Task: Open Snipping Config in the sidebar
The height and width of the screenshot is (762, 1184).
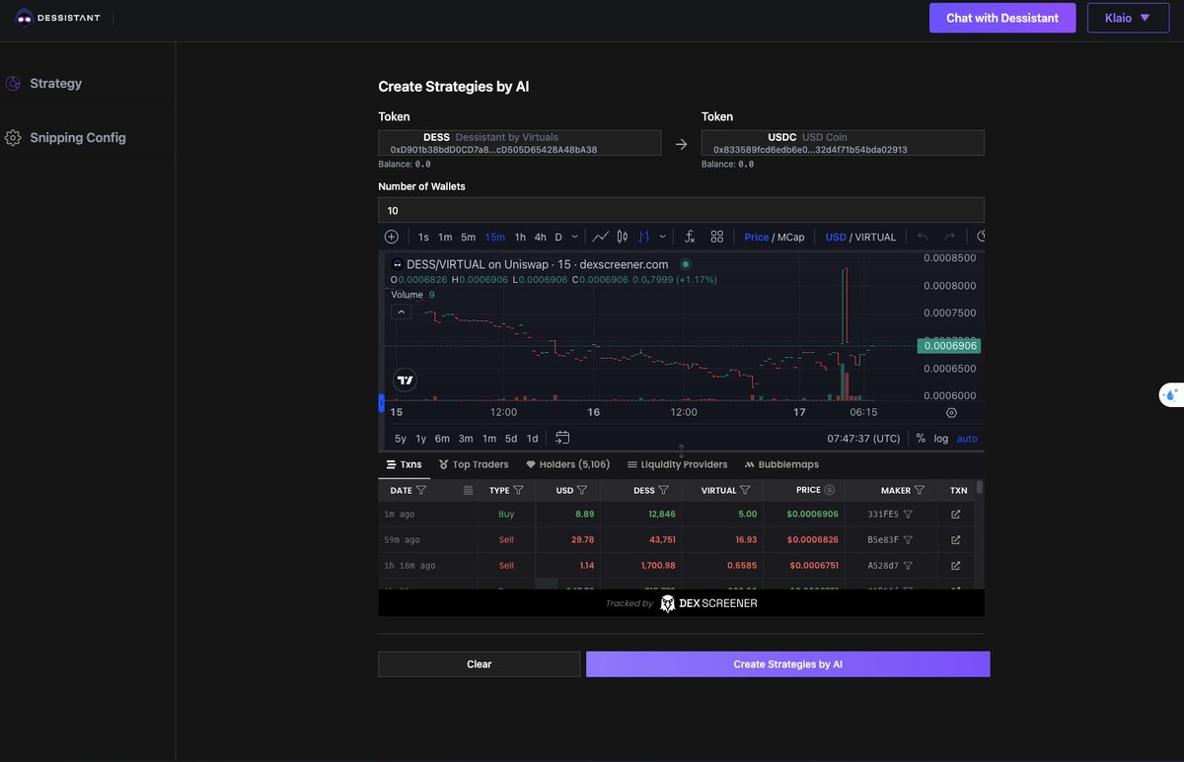Action: coord(65,138)
